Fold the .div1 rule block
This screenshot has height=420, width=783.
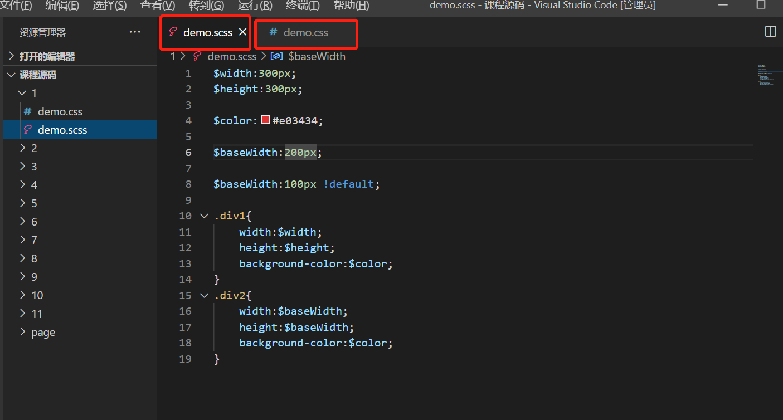click(x=204, y=216)
